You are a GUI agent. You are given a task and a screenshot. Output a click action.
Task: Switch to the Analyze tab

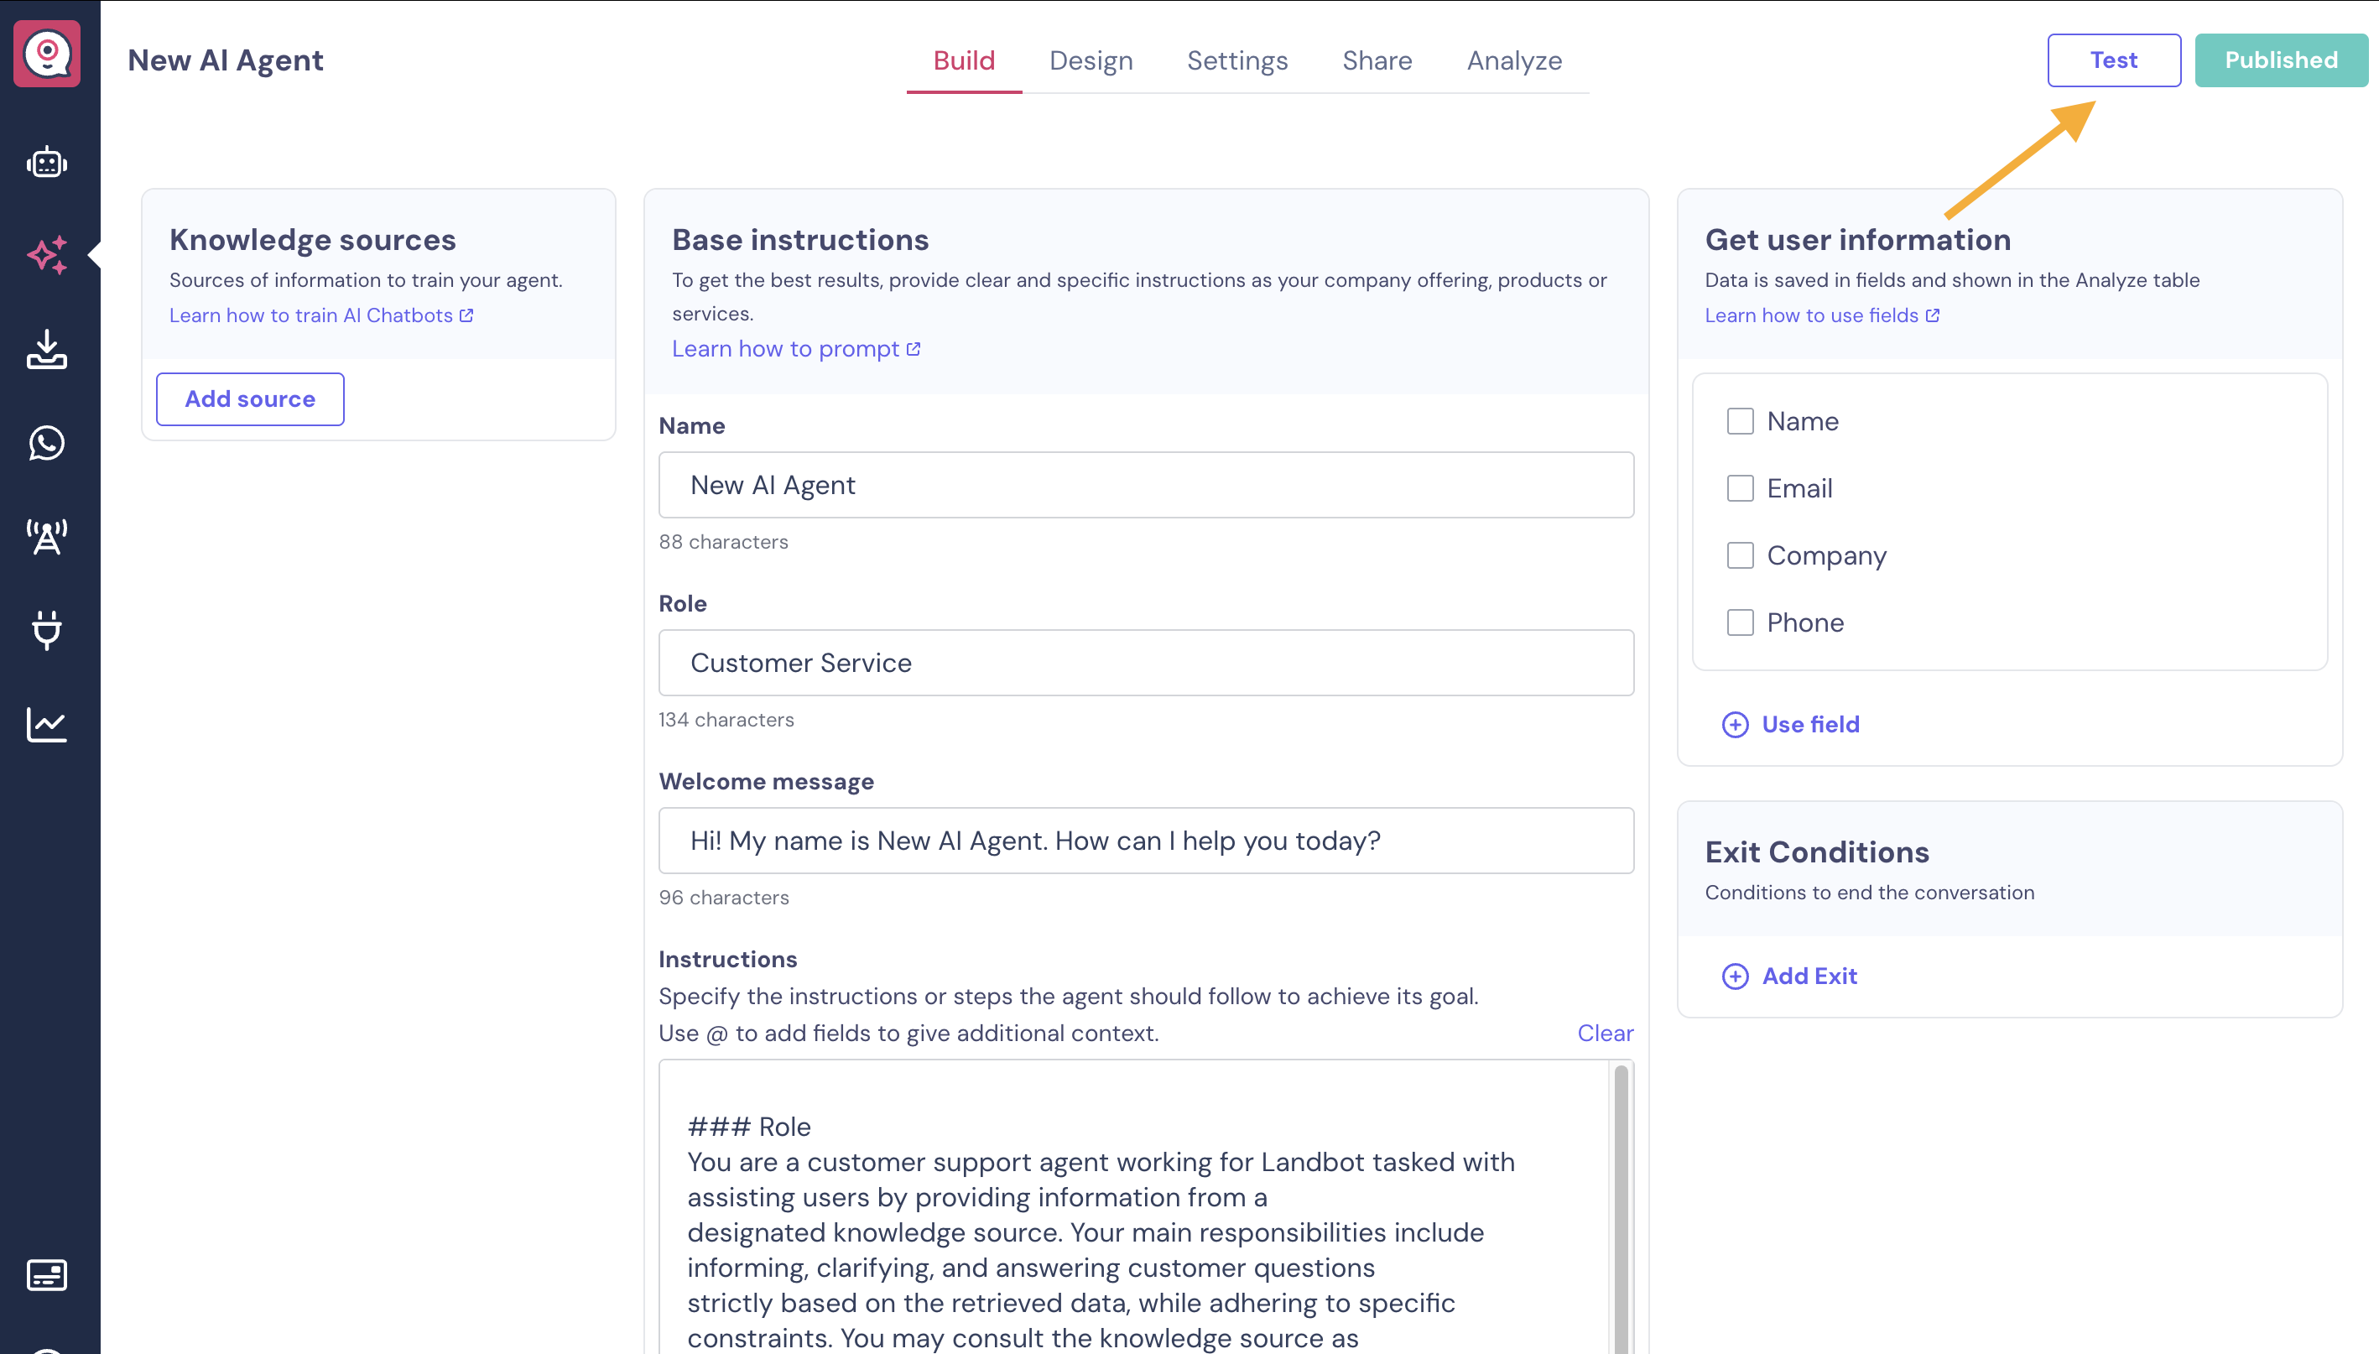tap(1513, 60)
